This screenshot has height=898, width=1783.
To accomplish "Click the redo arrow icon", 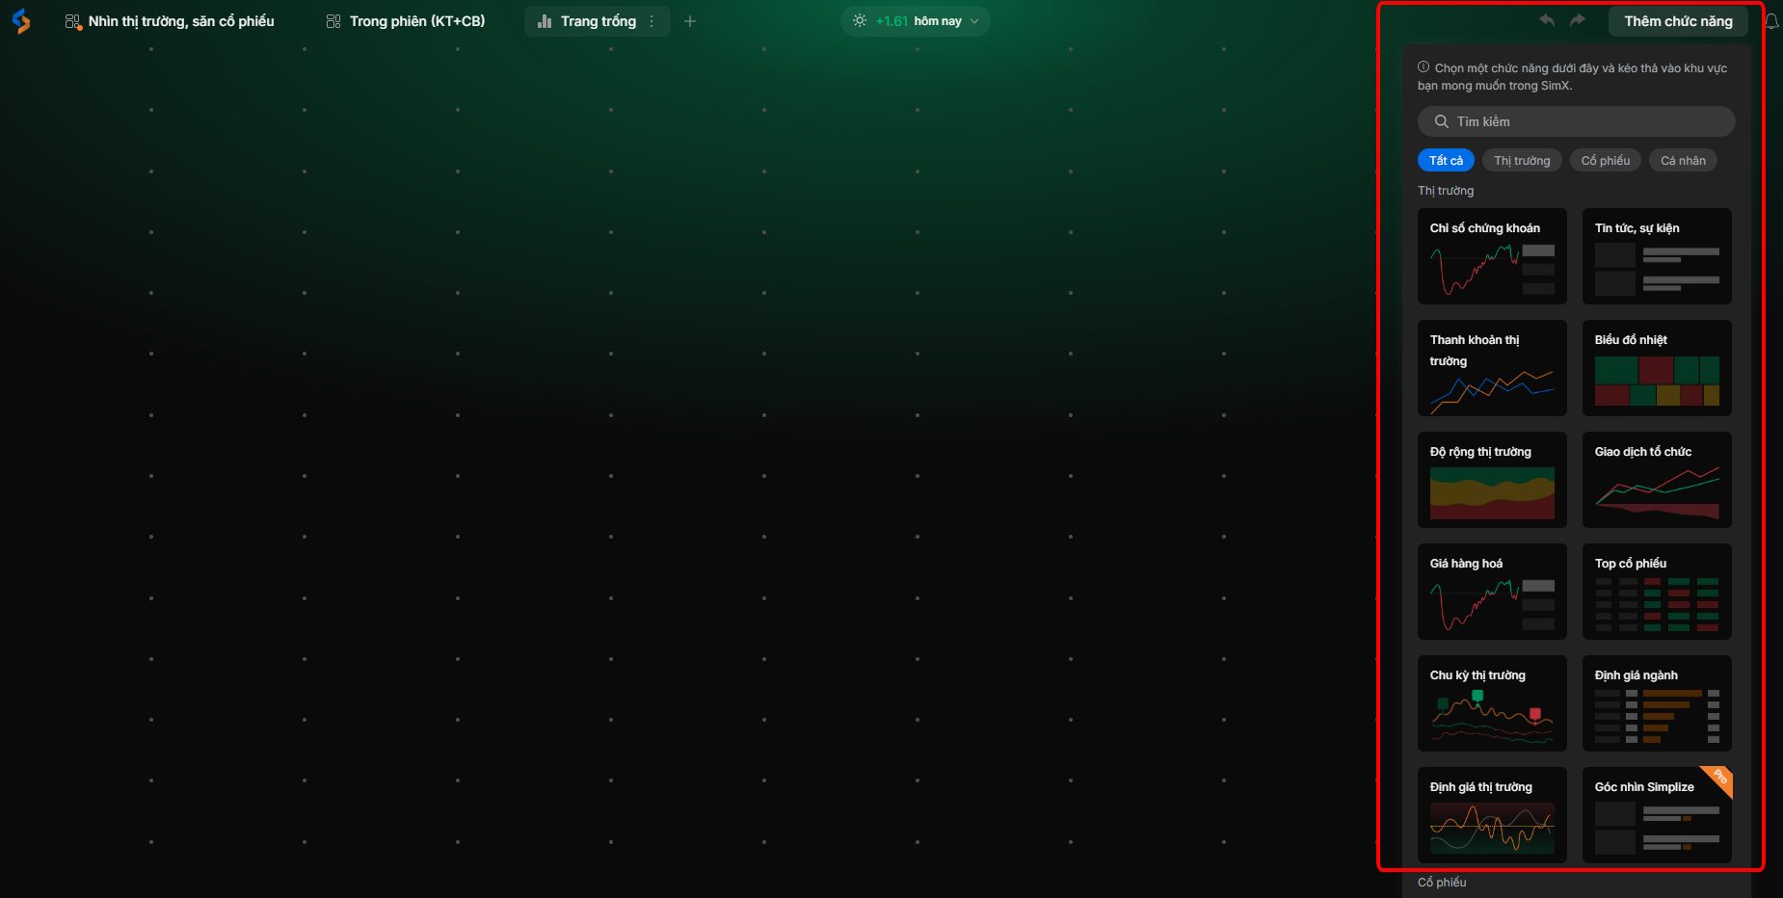I will pyautogui.click(x=1578, y=20).
